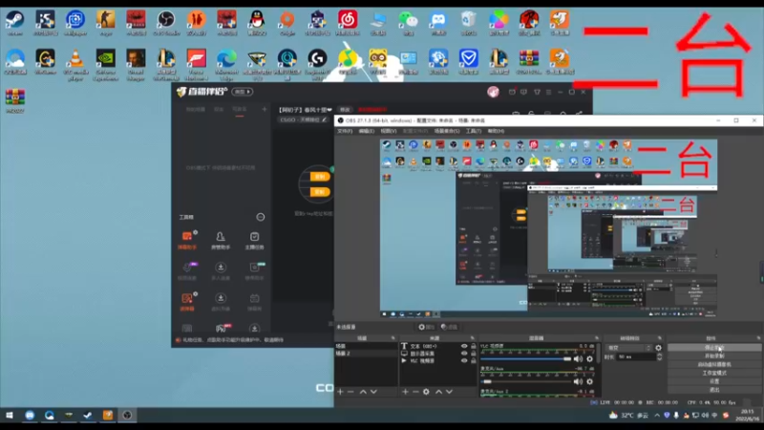Open Logitech G HUB desktop shortcut
The height and width of the screenshot is (430, 764).
point(317,64)
